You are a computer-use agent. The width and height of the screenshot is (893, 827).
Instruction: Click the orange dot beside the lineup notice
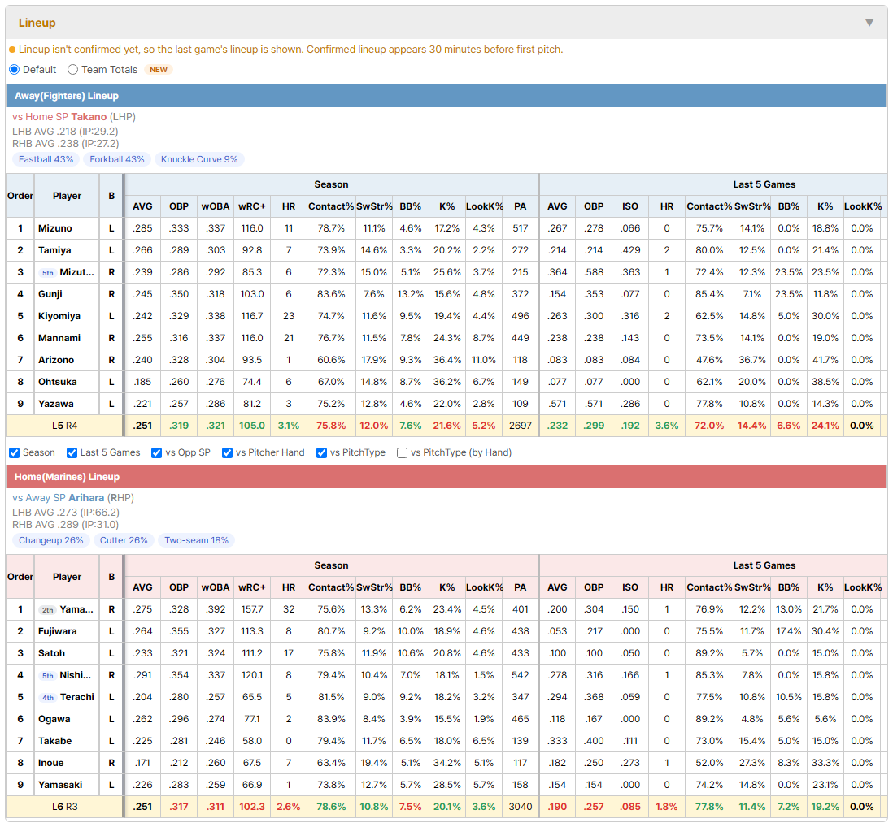[x=12, y=50]
